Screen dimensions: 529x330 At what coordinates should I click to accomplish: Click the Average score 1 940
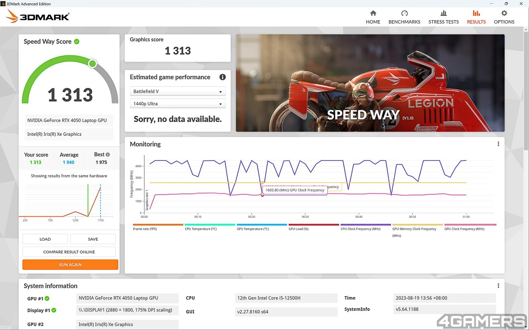[x=69, y=162]
